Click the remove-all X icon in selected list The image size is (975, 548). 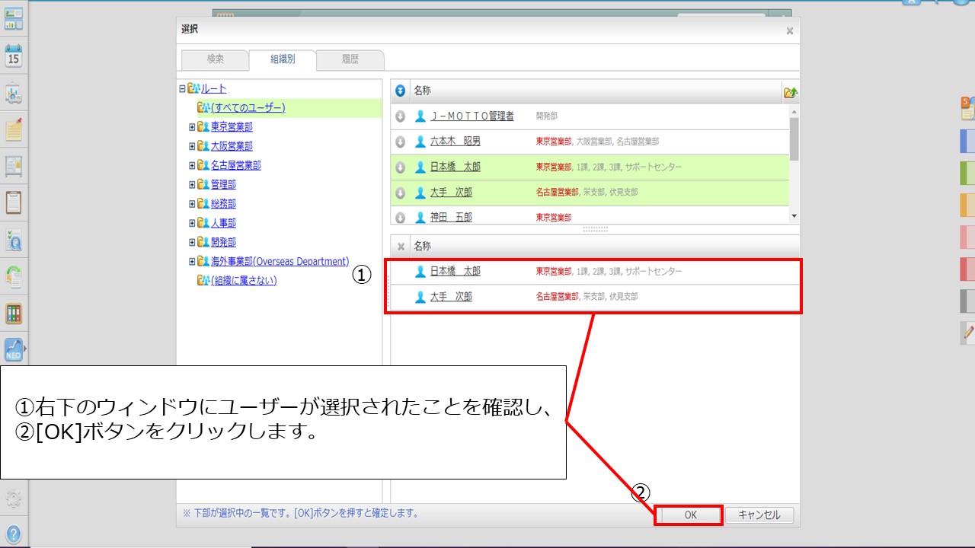[401, 247]
